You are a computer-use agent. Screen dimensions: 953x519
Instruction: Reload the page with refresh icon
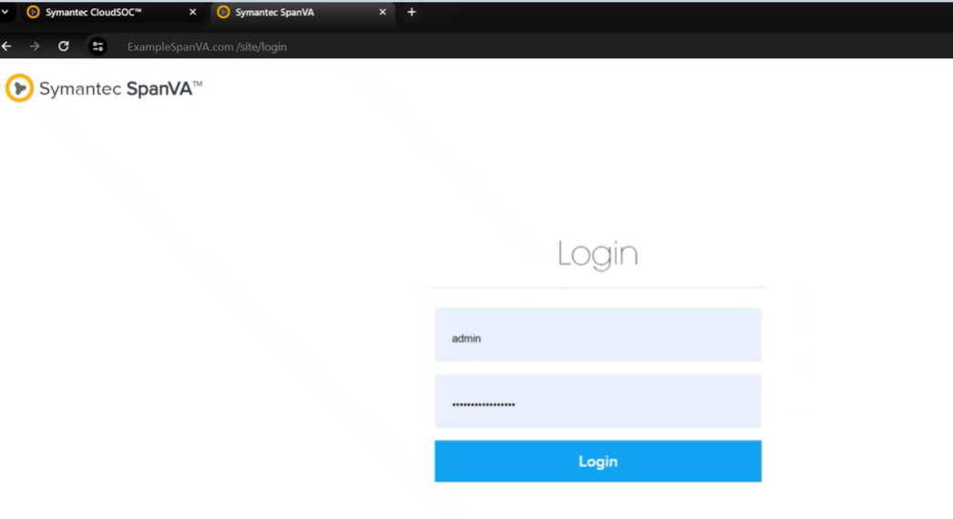coord(63,46)
